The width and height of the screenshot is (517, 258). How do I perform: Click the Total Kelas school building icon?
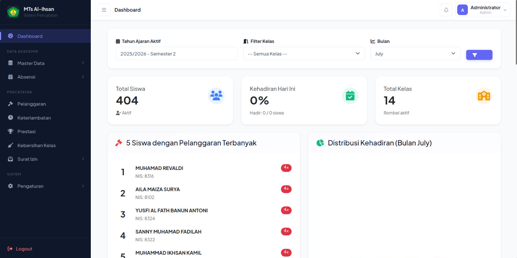coord(484,96)
